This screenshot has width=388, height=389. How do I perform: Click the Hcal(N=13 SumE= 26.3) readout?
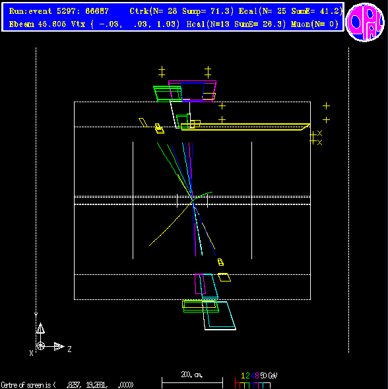[x=236, y=24]
